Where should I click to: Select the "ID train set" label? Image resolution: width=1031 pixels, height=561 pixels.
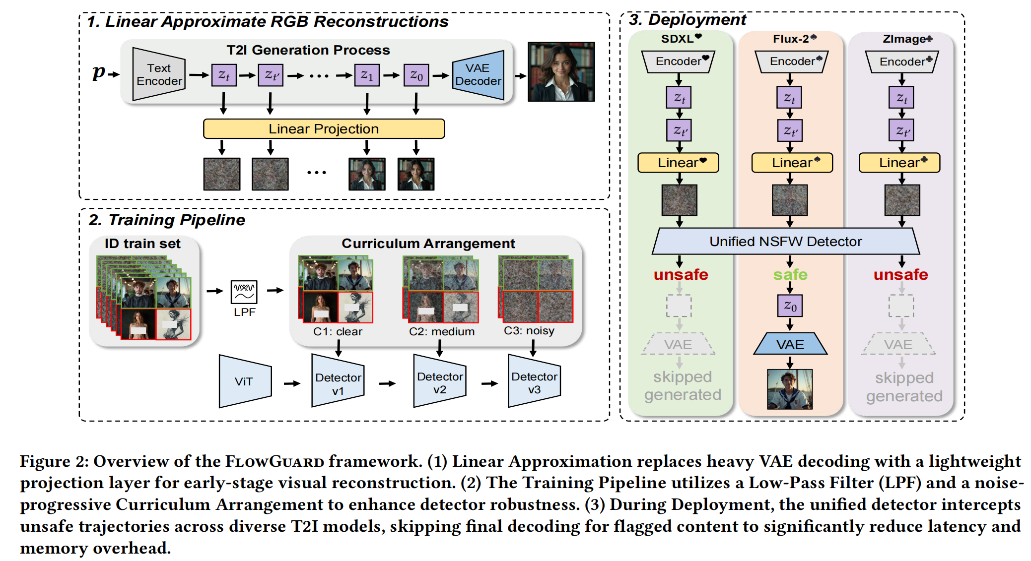tap(142, 244)
